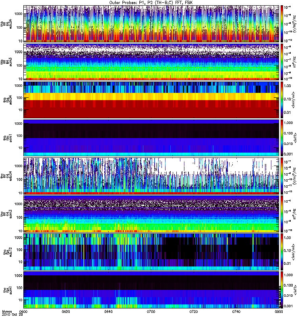Click the color bar beside thb fbk edc34
302x323 pixels.
coord(282,100)
